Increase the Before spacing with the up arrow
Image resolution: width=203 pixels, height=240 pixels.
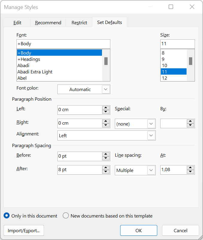tap(106, 155)
